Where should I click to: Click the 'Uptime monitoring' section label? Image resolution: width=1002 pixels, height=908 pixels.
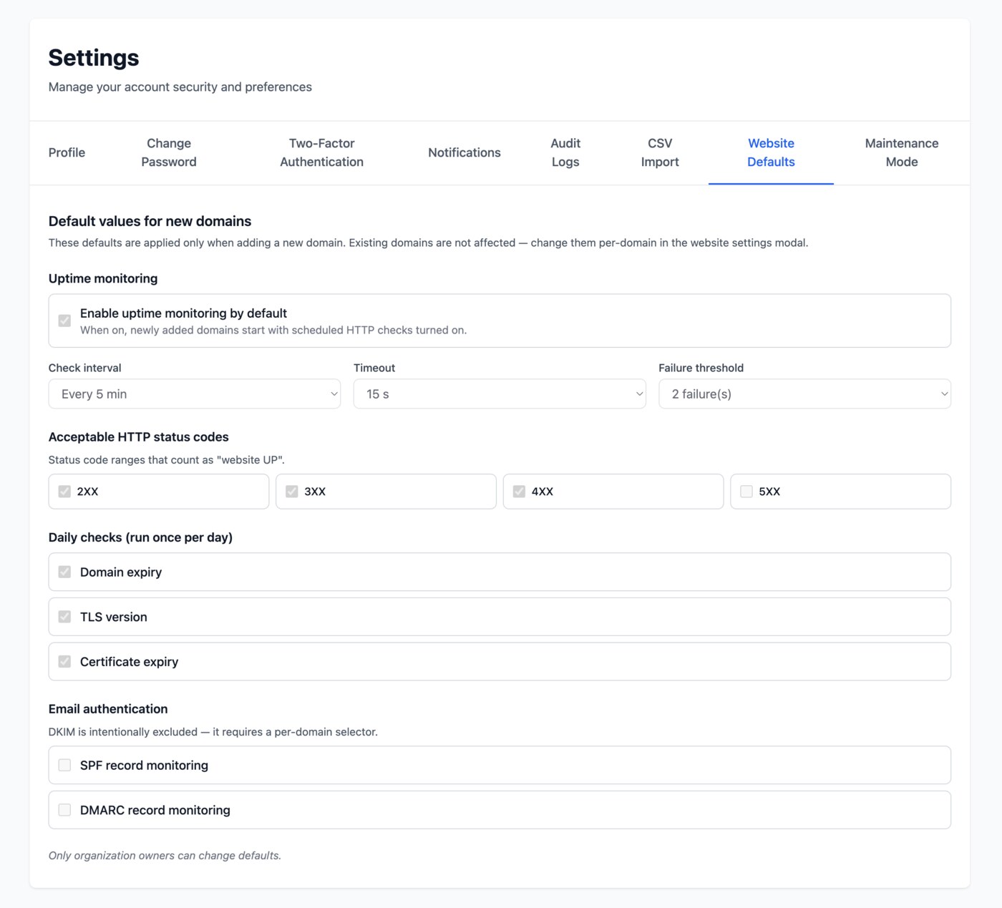[103, 278]
